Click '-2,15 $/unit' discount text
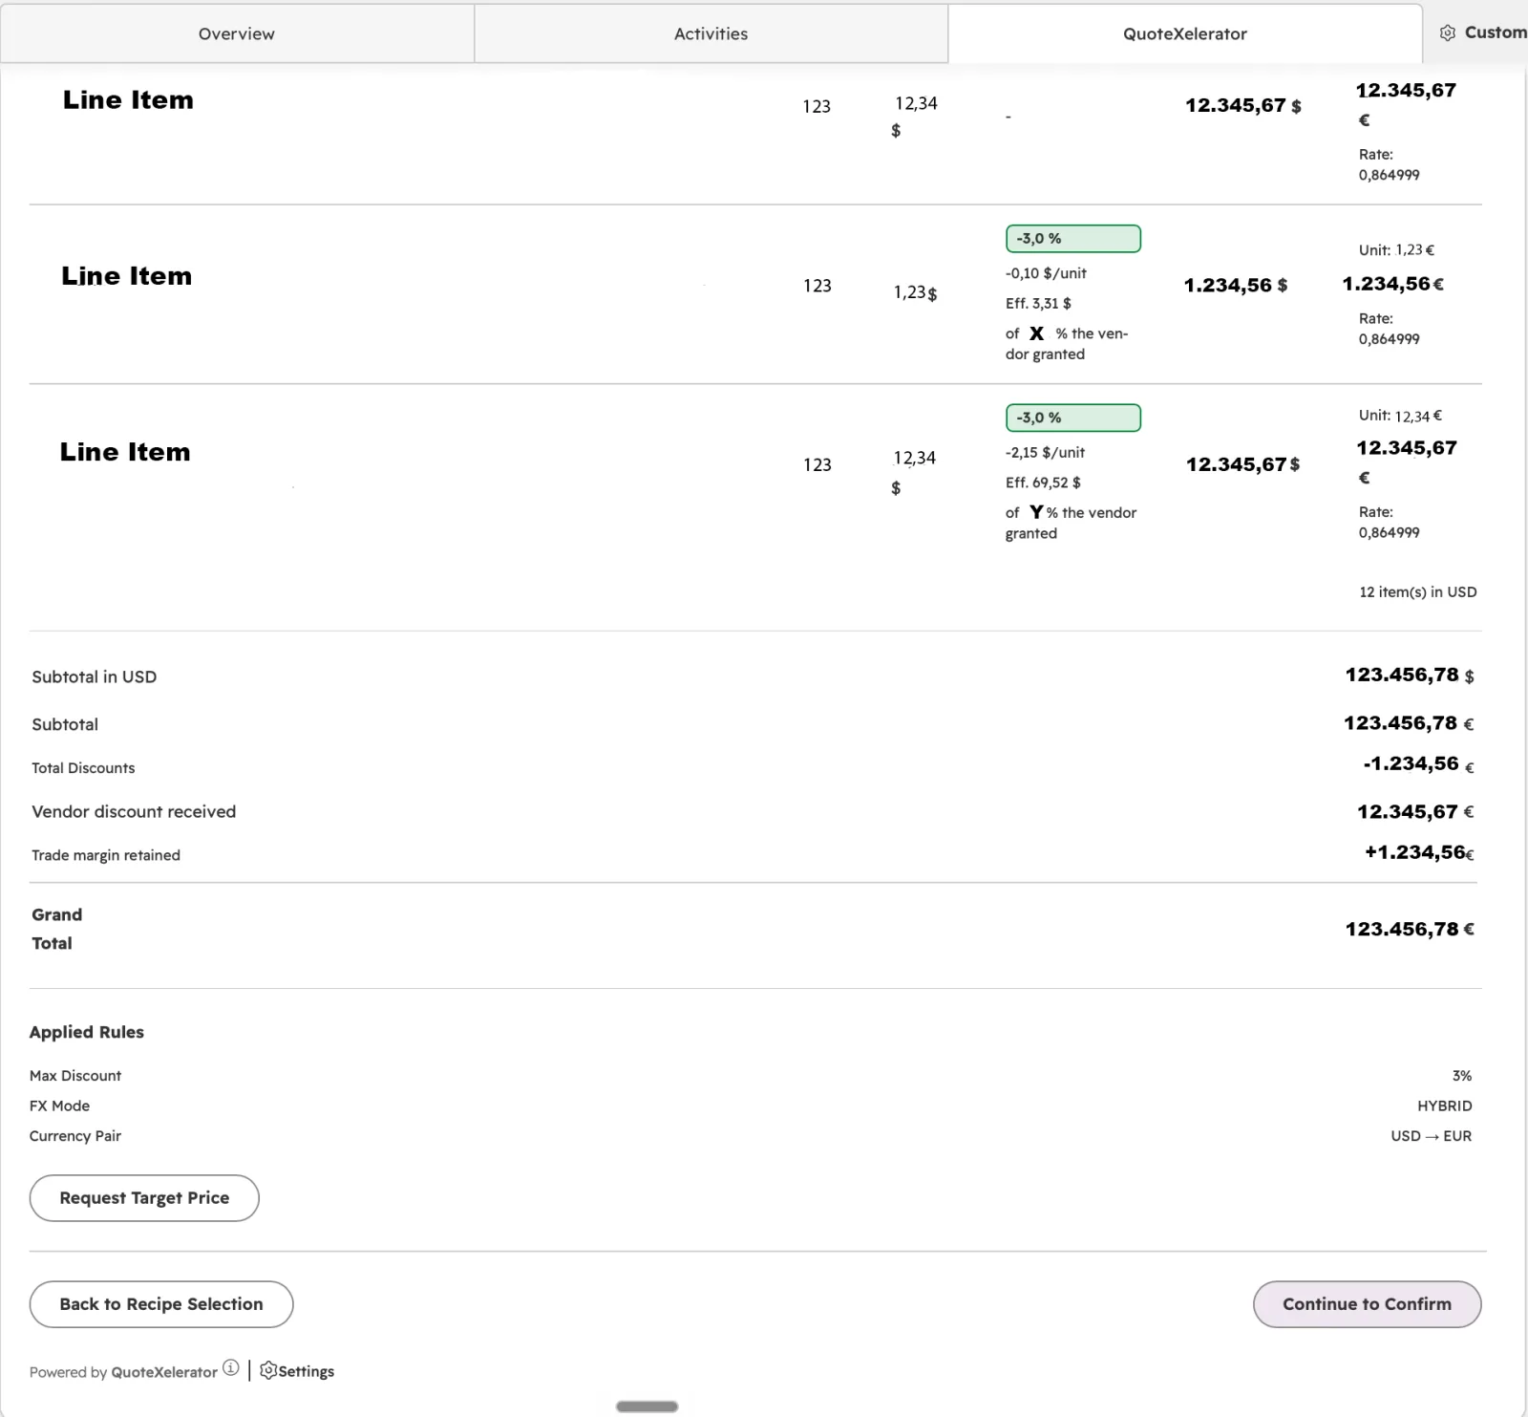 point(1045,453)
